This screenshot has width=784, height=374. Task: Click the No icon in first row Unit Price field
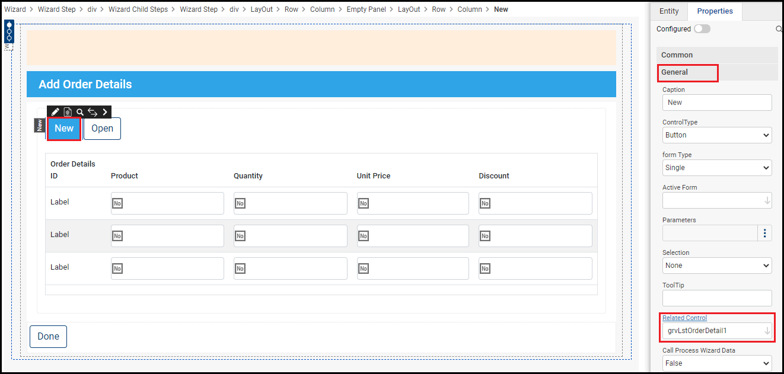[364, 203]
